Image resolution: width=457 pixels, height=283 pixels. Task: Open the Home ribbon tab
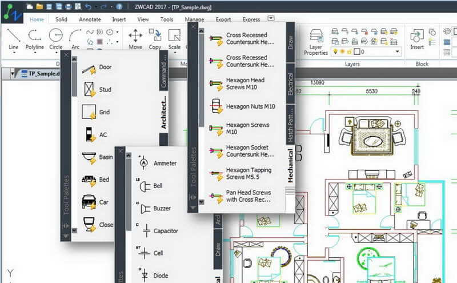click(x=37, y=19)
